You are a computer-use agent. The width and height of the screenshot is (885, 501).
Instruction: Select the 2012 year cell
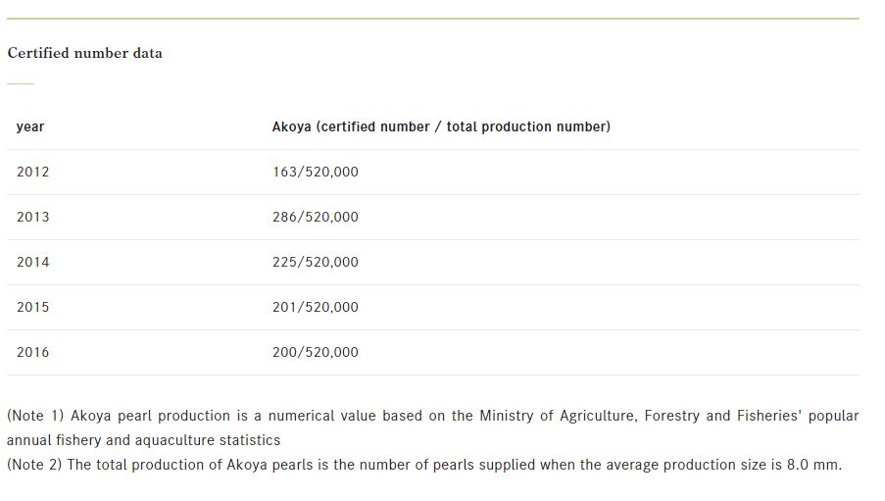point(32,172)
